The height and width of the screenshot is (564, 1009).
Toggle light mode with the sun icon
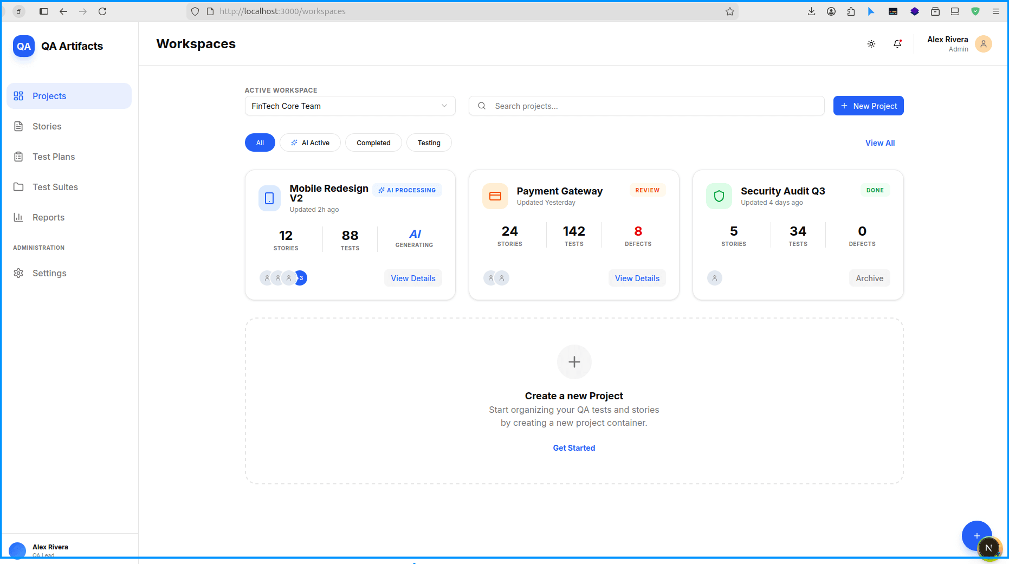coord(871,44)
